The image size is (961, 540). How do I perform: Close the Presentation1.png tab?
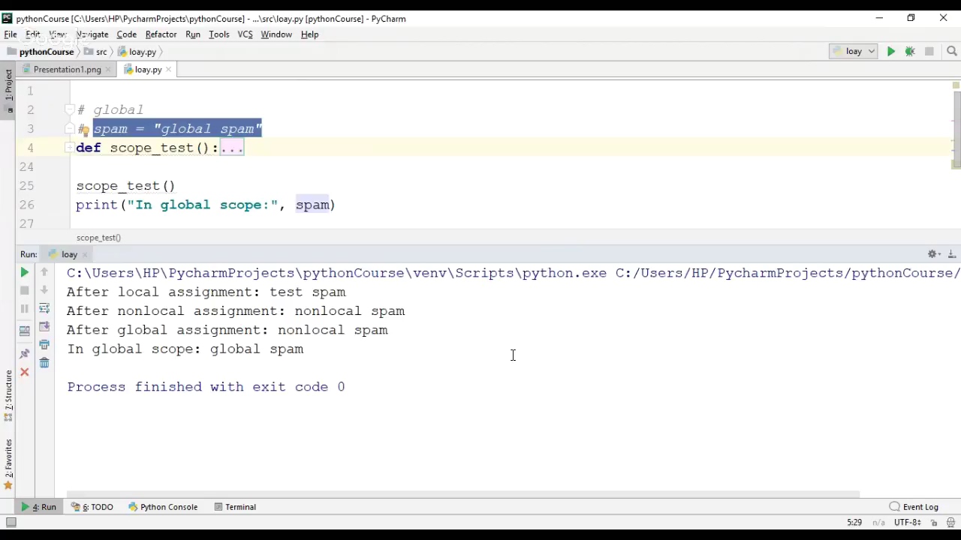click(x=108, y=70)
